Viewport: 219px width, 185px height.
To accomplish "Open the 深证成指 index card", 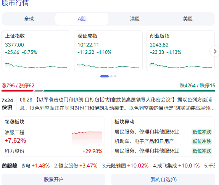I will 108,51.
